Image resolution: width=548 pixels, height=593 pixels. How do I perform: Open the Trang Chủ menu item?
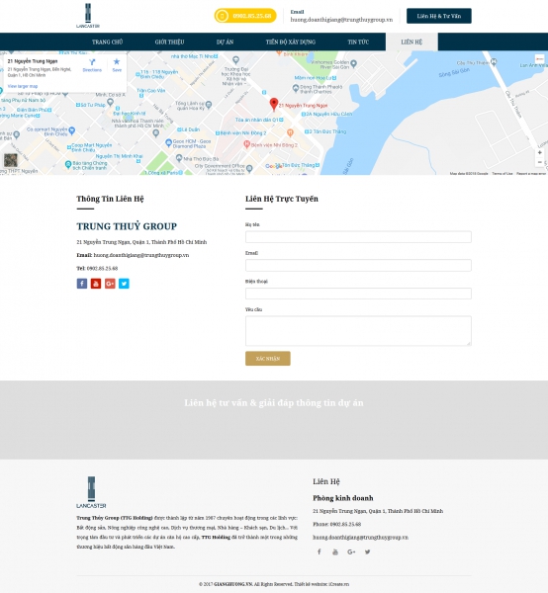pyautogui.click(x=108, y=42)
